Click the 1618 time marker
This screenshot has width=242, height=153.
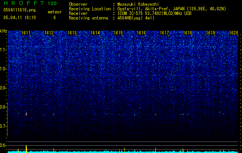click(x=187, y=33)
